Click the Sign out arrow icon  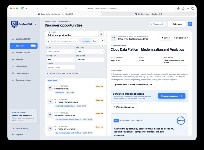click(x=13, y=135)
